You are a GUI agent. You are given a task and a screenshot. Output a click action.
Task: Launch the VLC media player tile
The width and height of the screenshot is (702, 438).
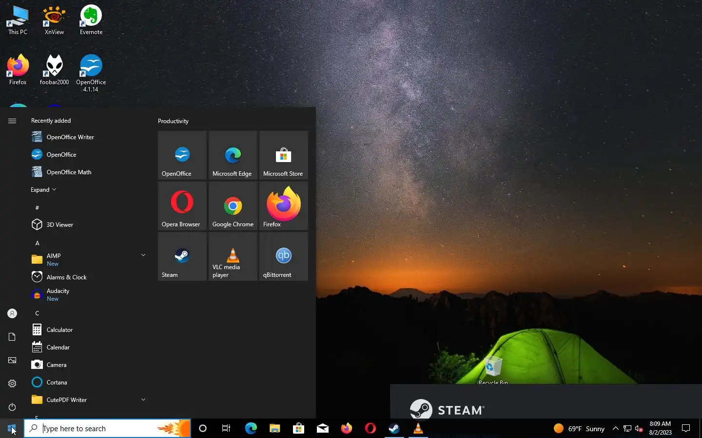[233, 256]
